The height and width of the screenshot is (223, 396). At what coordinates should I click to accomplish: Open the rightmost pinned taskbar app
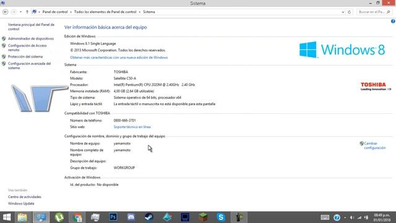click(239, 217)
